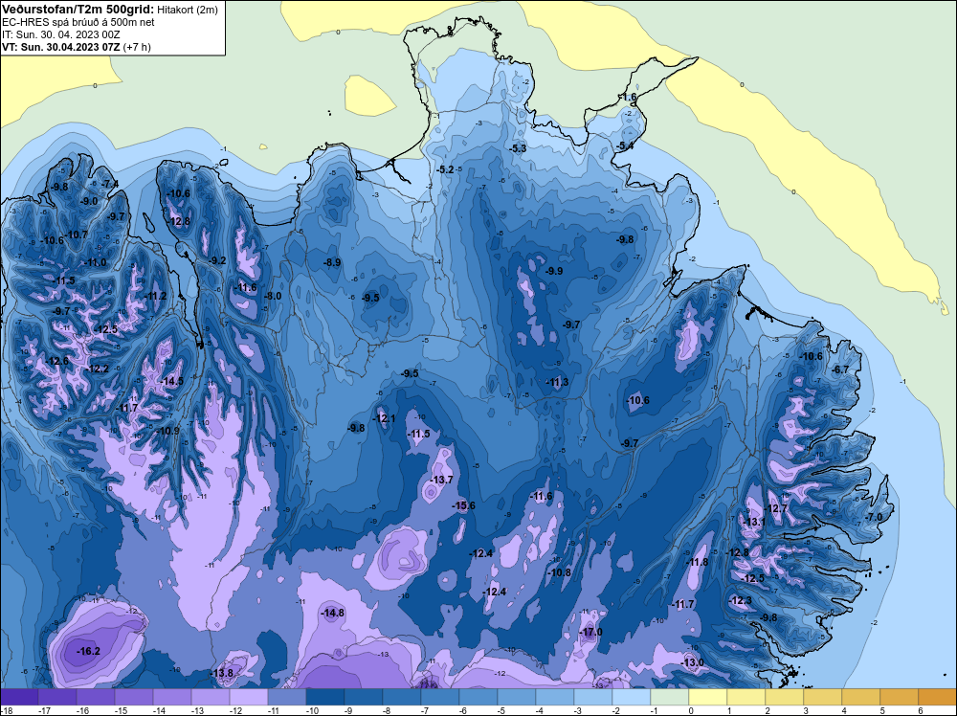957x716 pixels.
Task: Click the -13.1 temperature label
Action: [753, 522]
